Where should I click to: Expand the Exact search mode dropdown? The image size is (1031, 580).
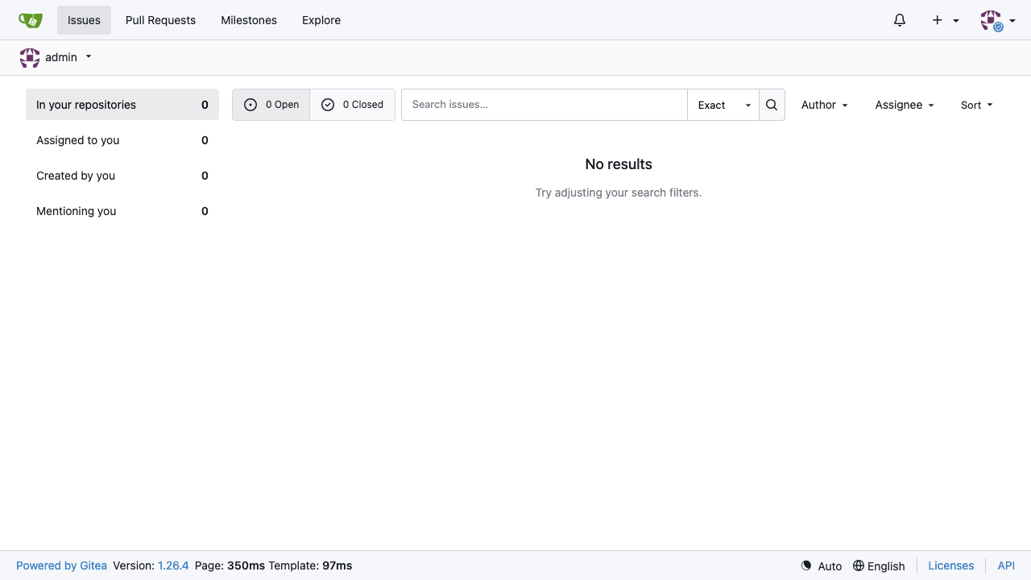click(723, 105)
